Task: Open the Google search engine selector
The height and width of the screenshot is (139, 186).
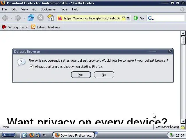Action: click(151, 18)
